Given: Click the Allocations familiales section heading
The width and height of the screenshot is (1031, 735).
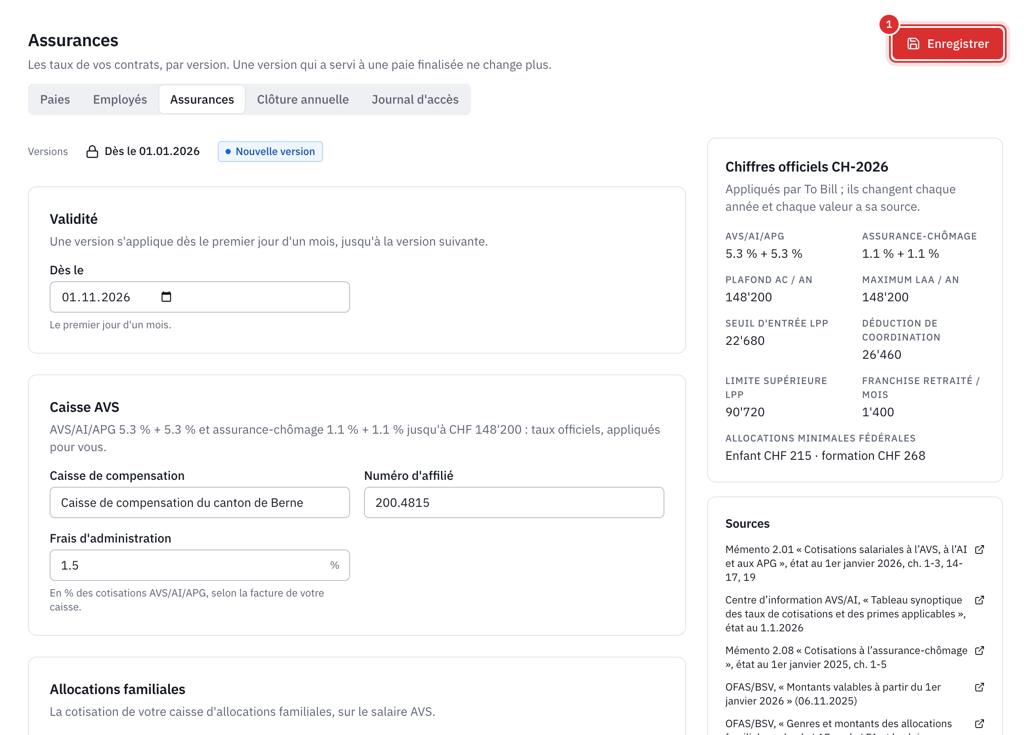Looking at the screenshot, I should 118,689.
